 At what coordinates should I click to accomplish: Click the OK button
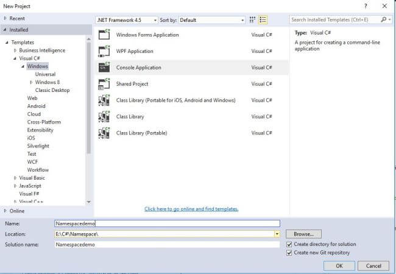tap(339, 265)
